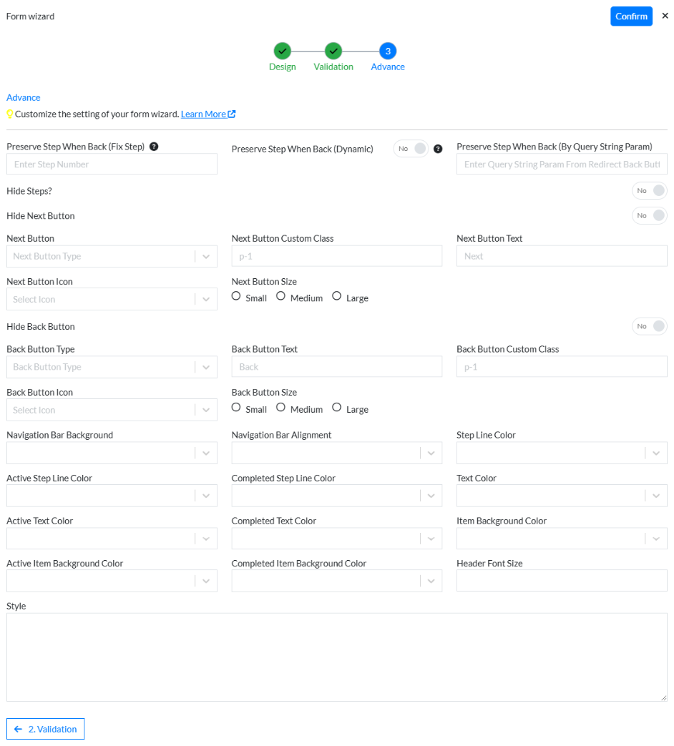Select Large for Next Button Size
This screenshot has height=746, width=674.
[337, 296]
